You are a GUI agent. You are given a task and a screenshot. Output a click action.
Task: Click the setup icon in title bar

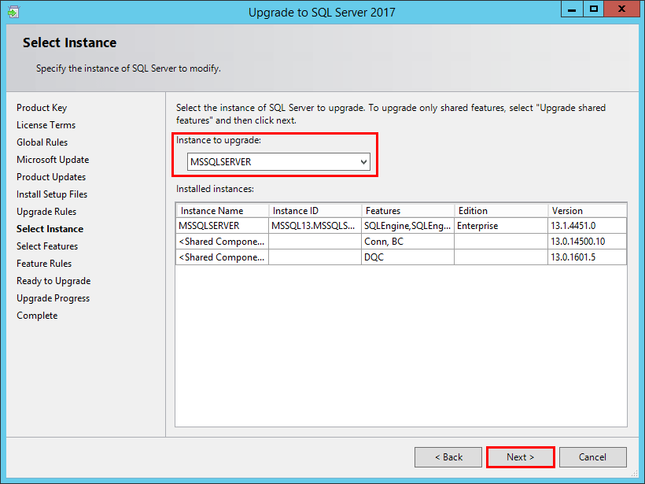pyautogui.click(x=13, y=12)
